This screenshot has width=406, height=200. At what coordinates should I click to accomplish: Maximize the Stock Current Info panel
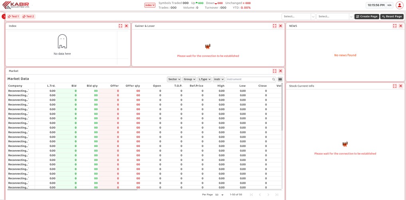(x=394, y=86)
